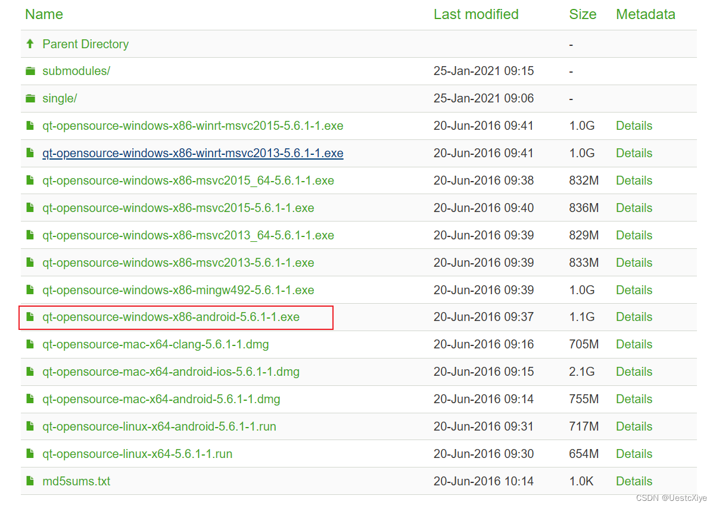Download qt-opensource-windows-x86-msvc2015_64-5.6.1-1.exe

coord(188,180)
